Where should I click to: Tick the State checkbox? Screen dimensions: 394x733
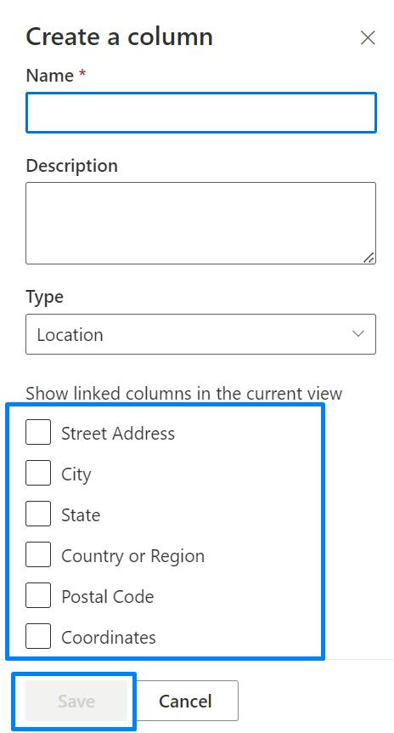(x=38, y=514)
